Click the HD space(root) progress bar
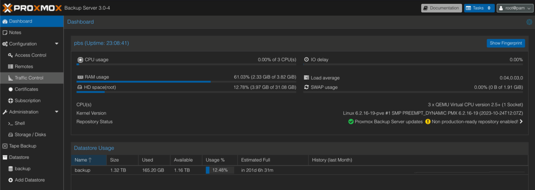The image size is (535, 190). click(x=187, y=92)
